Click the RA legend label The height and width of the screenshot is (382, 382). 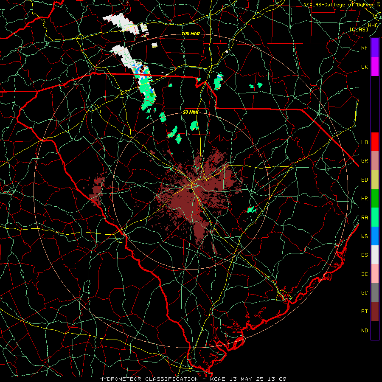364,217
